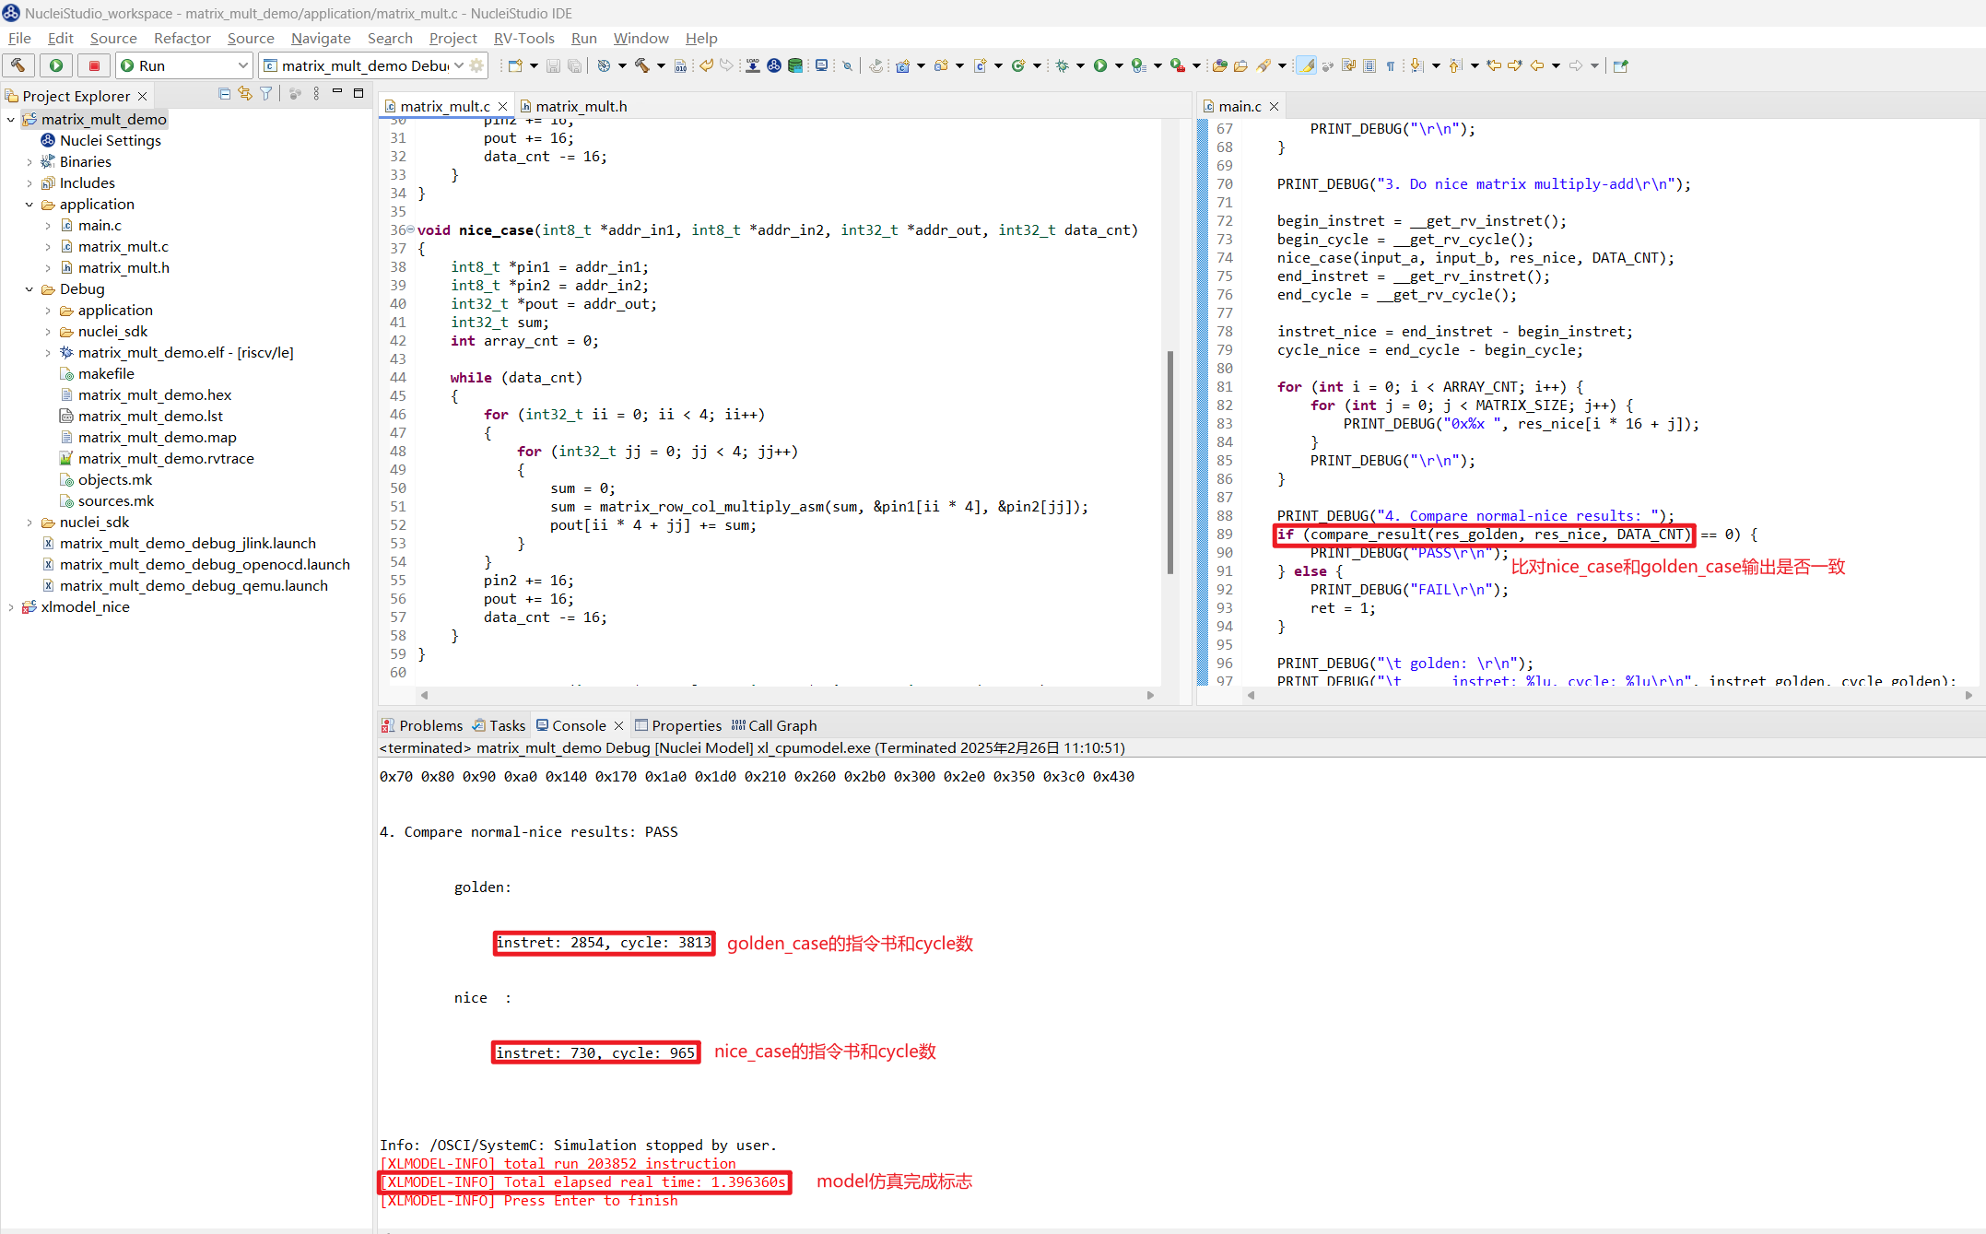Open the Back navigation history dropdown arrow

(x=1556, y=65)
